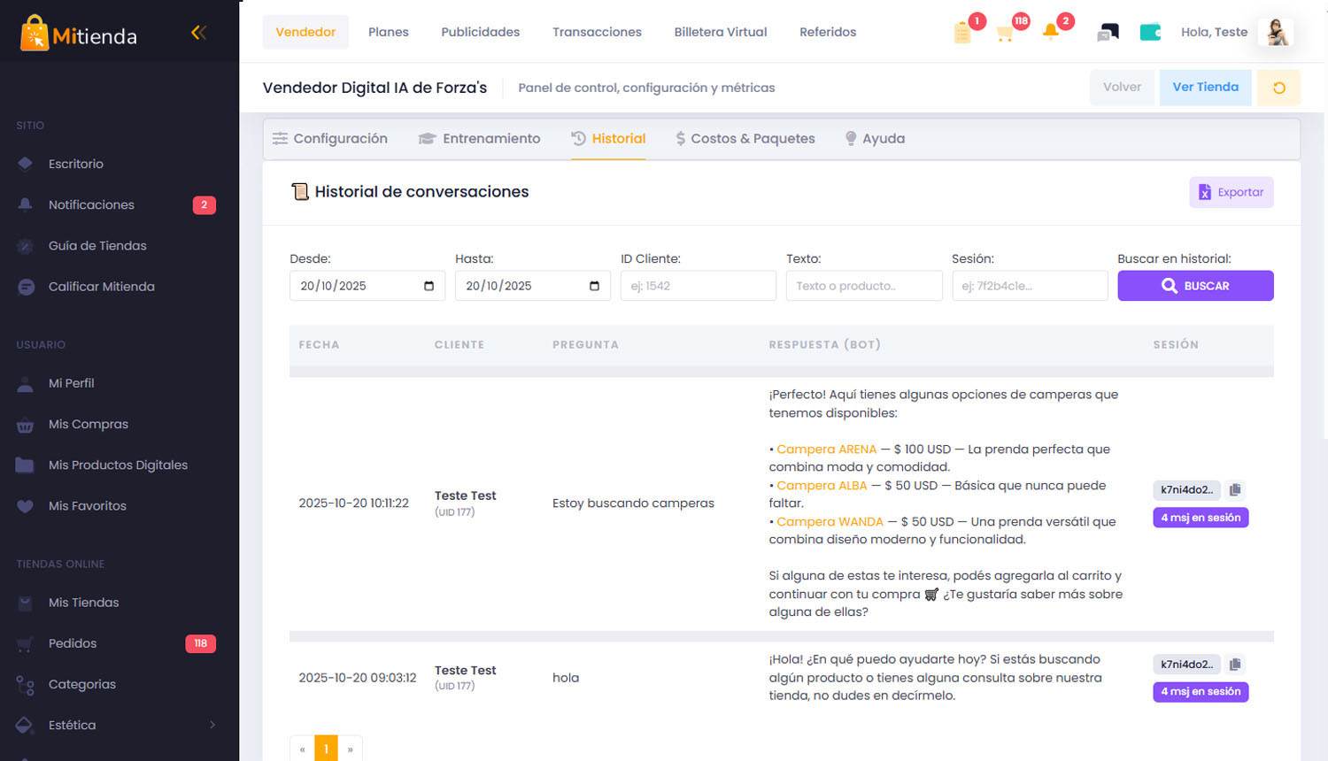Click the orange refresh icon button
This screenshot has width=1328, height=761.
pyautogui.click(x=1278, y=88)
